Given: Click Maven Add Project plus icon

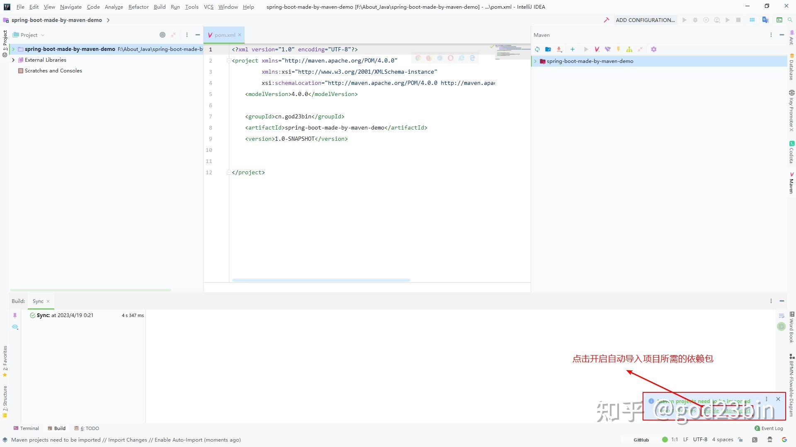Looking at the screenshot, I should click(x=573, y=49).
